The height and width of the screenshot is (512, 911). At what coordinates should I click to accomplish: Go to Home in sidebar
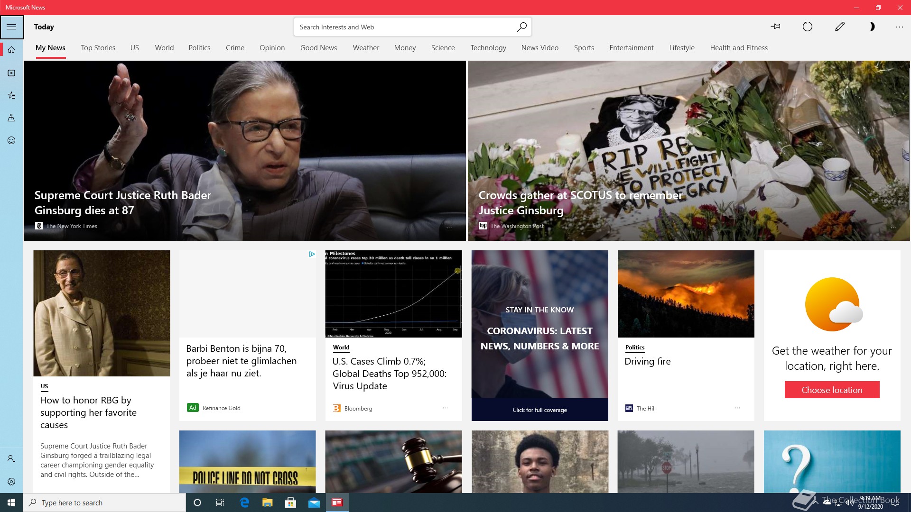[x=11, y=49]
